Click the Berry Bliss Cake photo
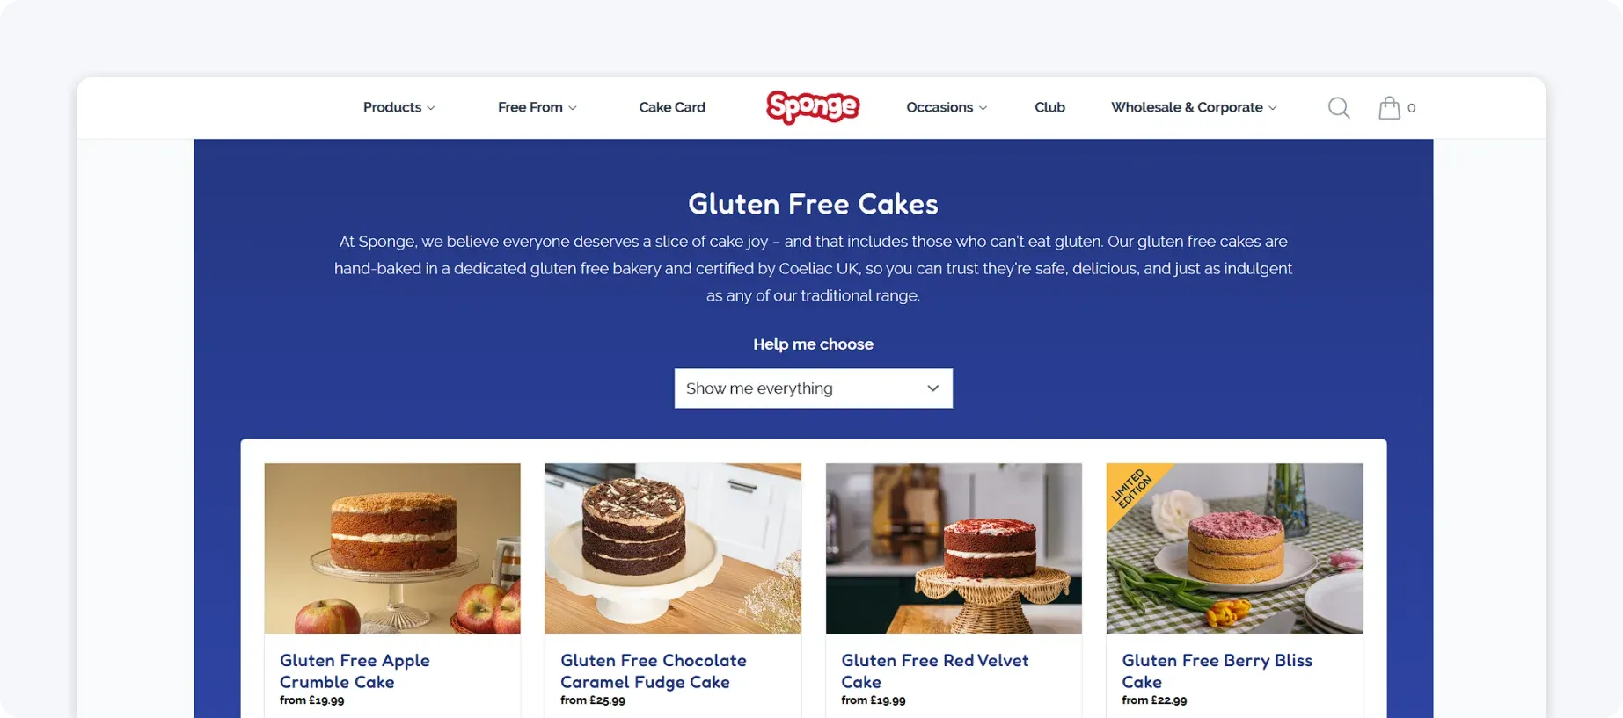The height and width of the screenshot is (718, 1623). click(x=1234, y=548)
